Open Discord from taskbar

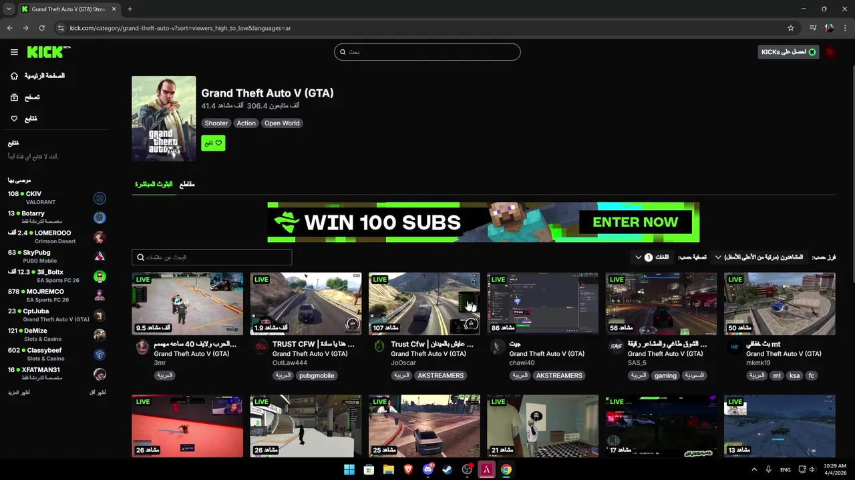tap(428, 470)
